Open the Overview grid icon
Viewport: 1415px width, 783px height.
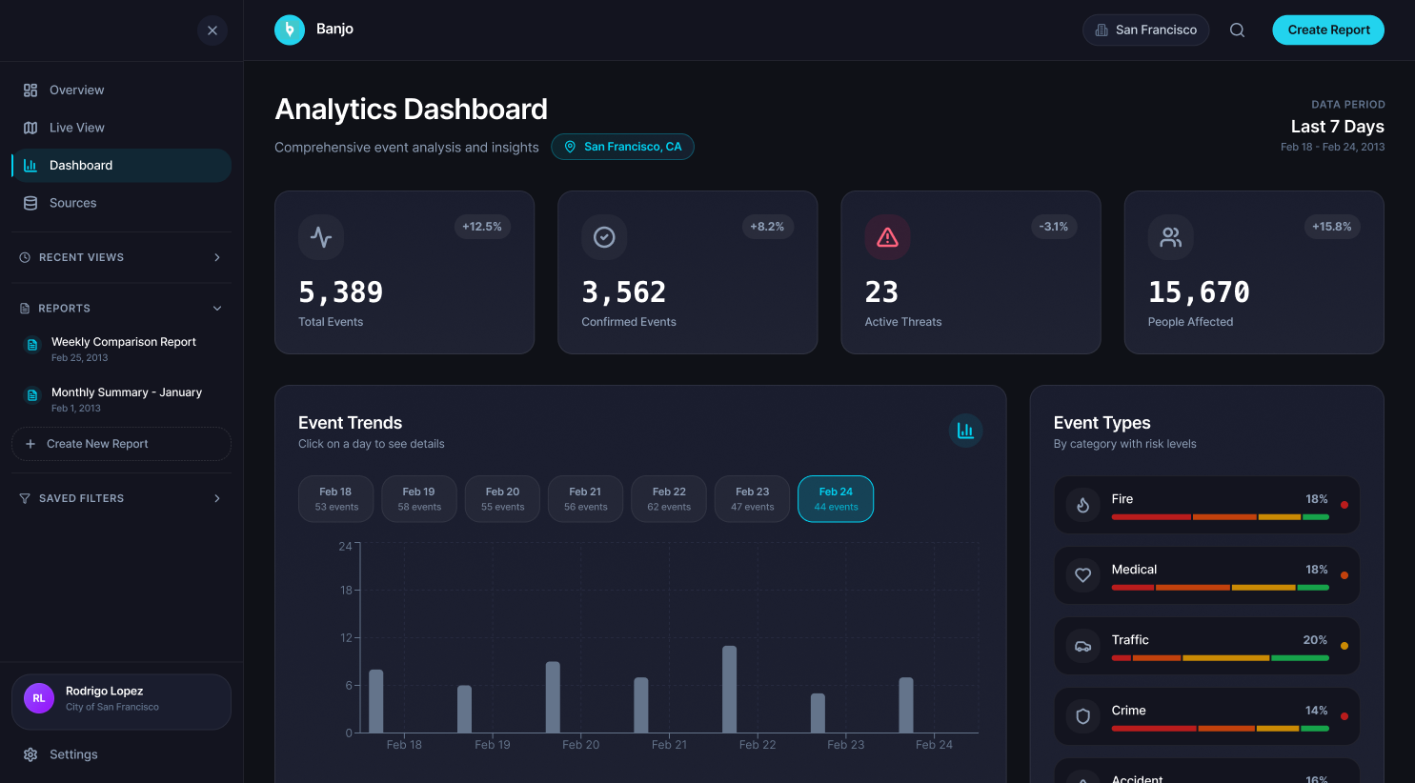pyautogui.click(x=32, y=90)
